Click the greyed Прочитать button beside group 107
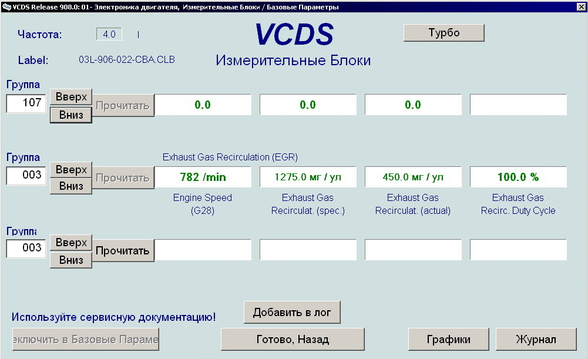 tap(123, 106)
